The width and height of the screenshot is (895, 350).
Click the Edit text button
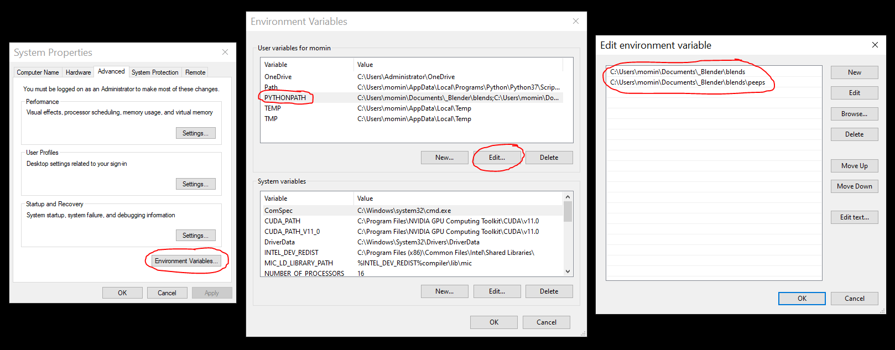(x=854, y=217)
